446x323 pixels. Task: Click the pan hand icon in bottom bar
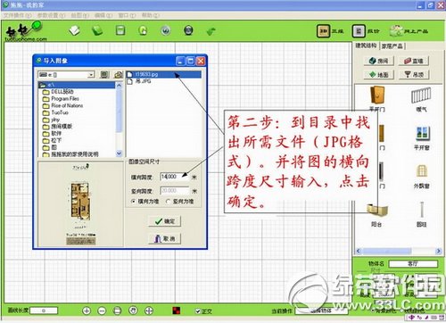click(133, 311)
